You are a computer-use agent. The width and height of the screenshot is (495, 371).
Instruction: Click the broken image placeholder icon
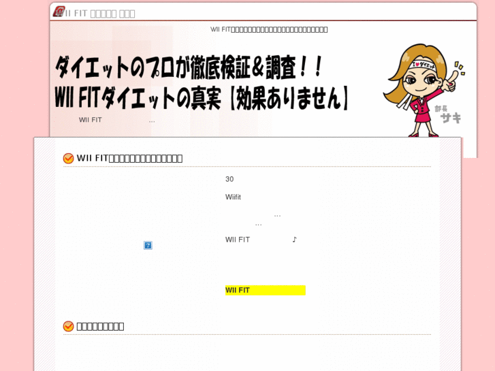coord(148,245)
